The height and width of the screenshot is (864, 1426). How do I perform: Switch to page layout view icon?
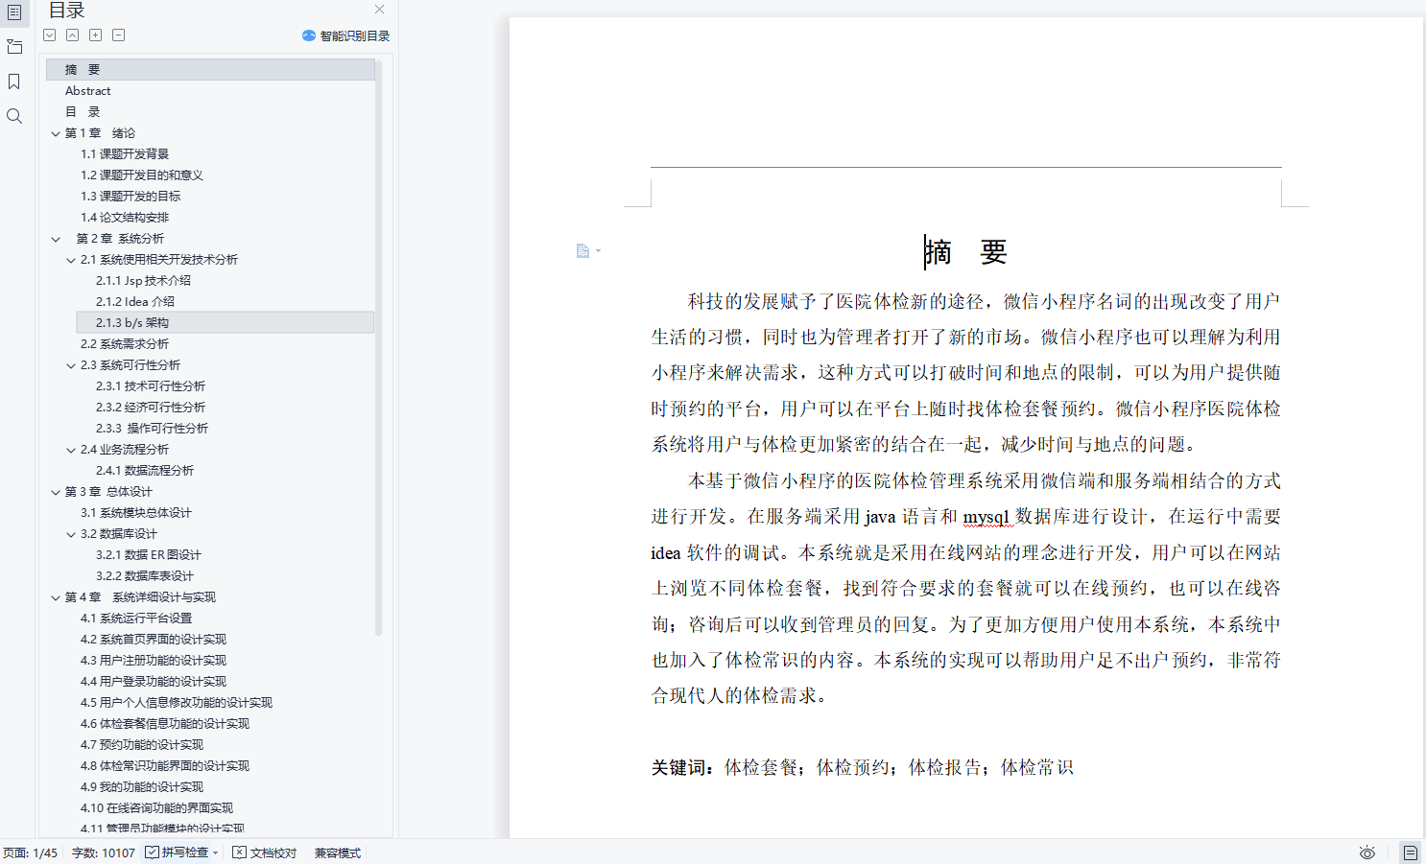(x=1410, y=852)
